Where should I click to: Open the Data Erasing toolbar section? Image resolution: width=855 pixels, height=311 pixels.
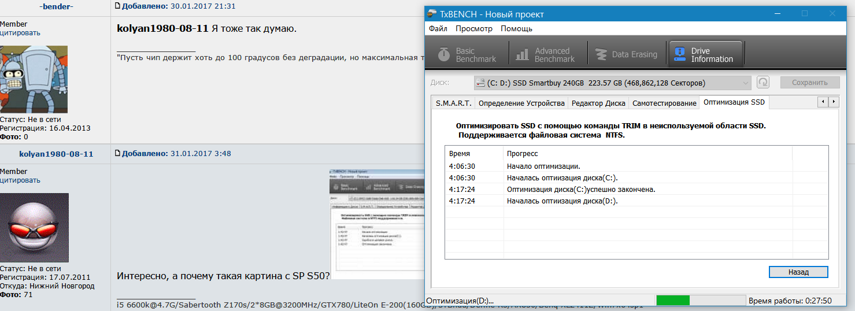627,54
